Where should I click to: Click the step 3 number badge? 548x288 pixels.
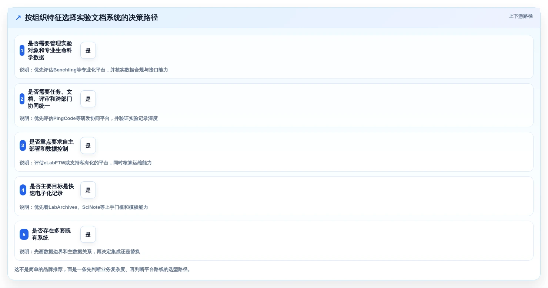(23, 145)
